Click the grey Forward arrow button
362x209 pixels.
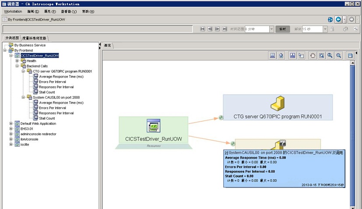pos(351,19)
